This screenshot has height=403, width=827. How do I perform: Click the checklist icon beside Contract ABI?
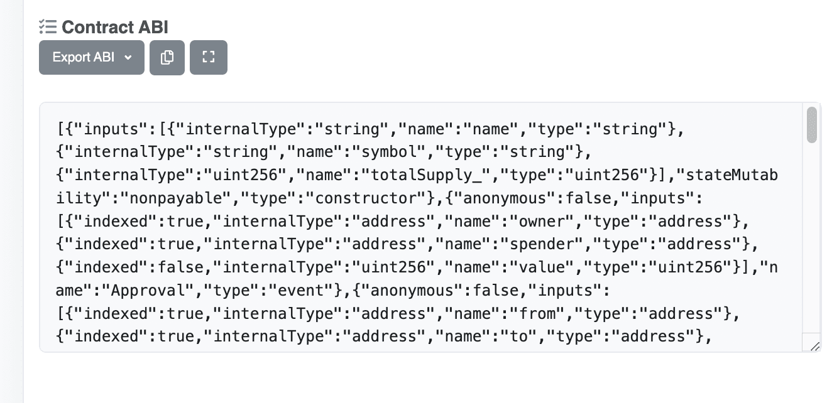(x=48, y=27)
